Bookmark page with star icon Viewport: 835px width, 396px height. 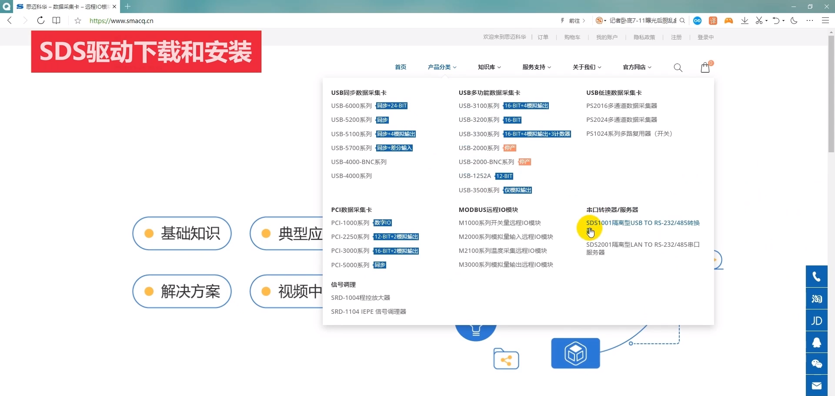(78, 20)
